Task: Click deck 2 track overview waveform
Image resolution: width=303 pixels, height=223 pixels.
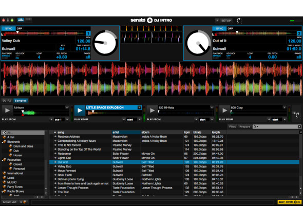Action: 254,33
